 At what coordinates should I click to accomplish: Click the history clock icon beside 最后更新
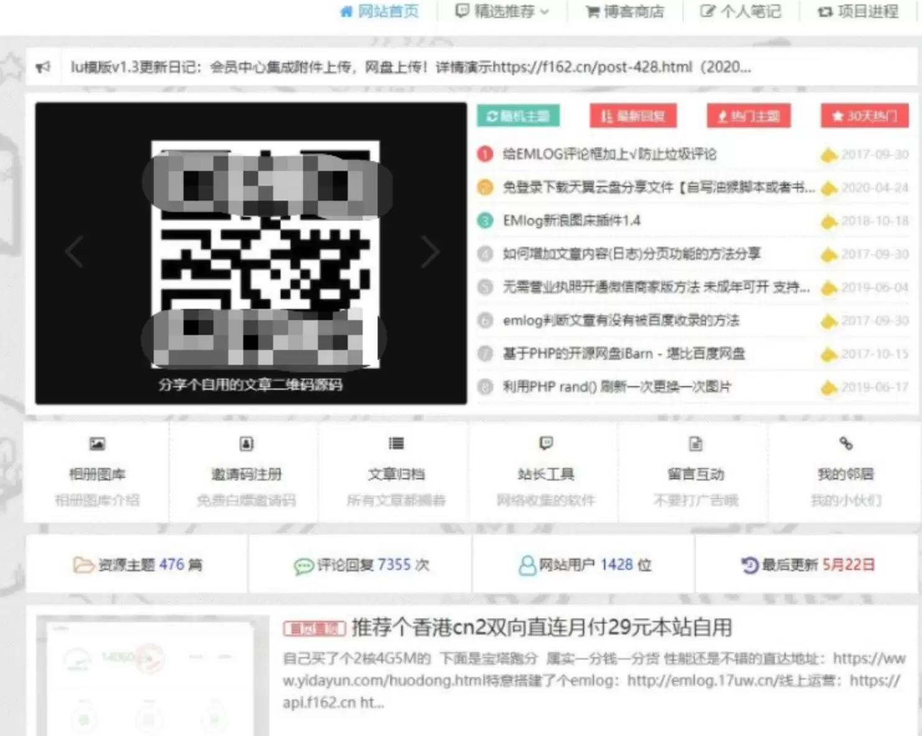(750, 565)
